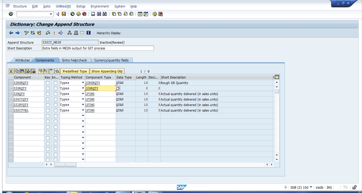Click the Show Appending Obj button

[x=107, y=71]
